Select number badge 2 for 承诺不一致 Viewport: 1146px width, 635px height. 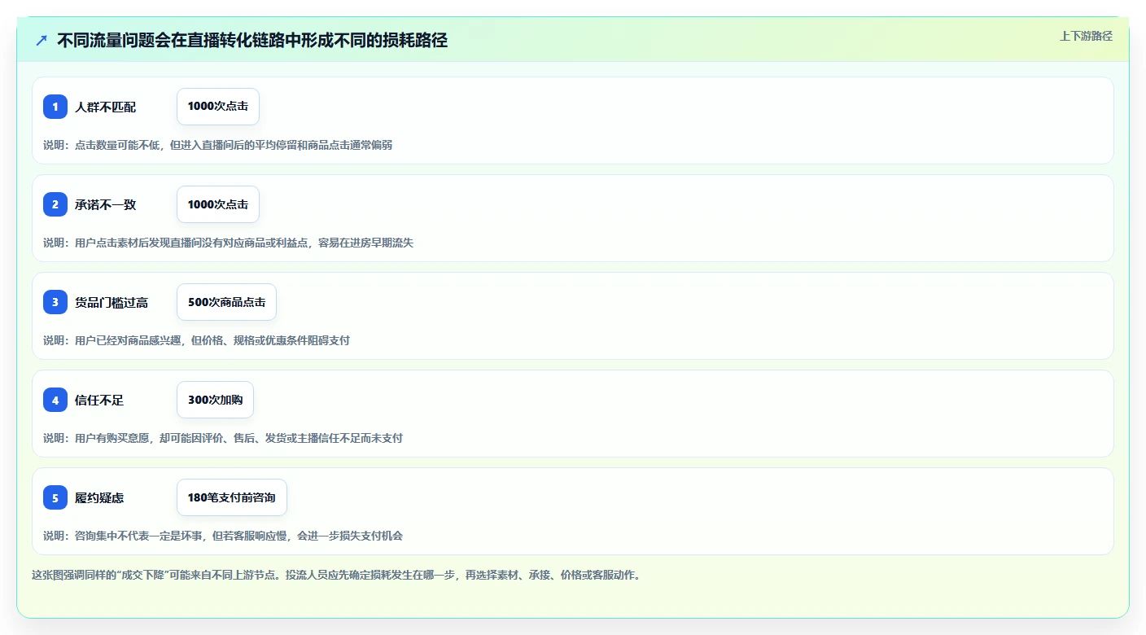pos(55,204)
